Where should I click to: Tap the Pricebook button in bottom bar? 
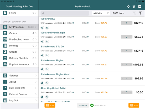(83, 105)
